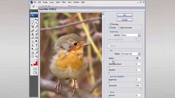Toggle Quick Mask mode

[x=35, y=69]
